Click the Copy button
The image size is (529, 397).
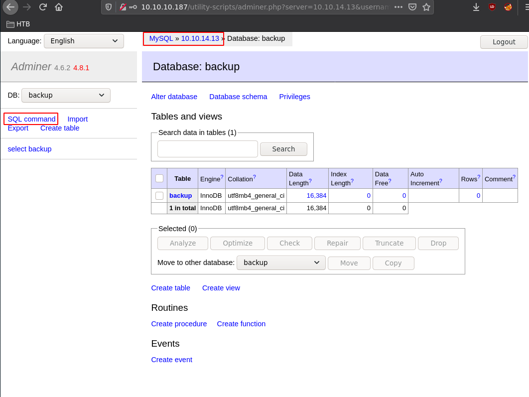click(x=393, y=263)
